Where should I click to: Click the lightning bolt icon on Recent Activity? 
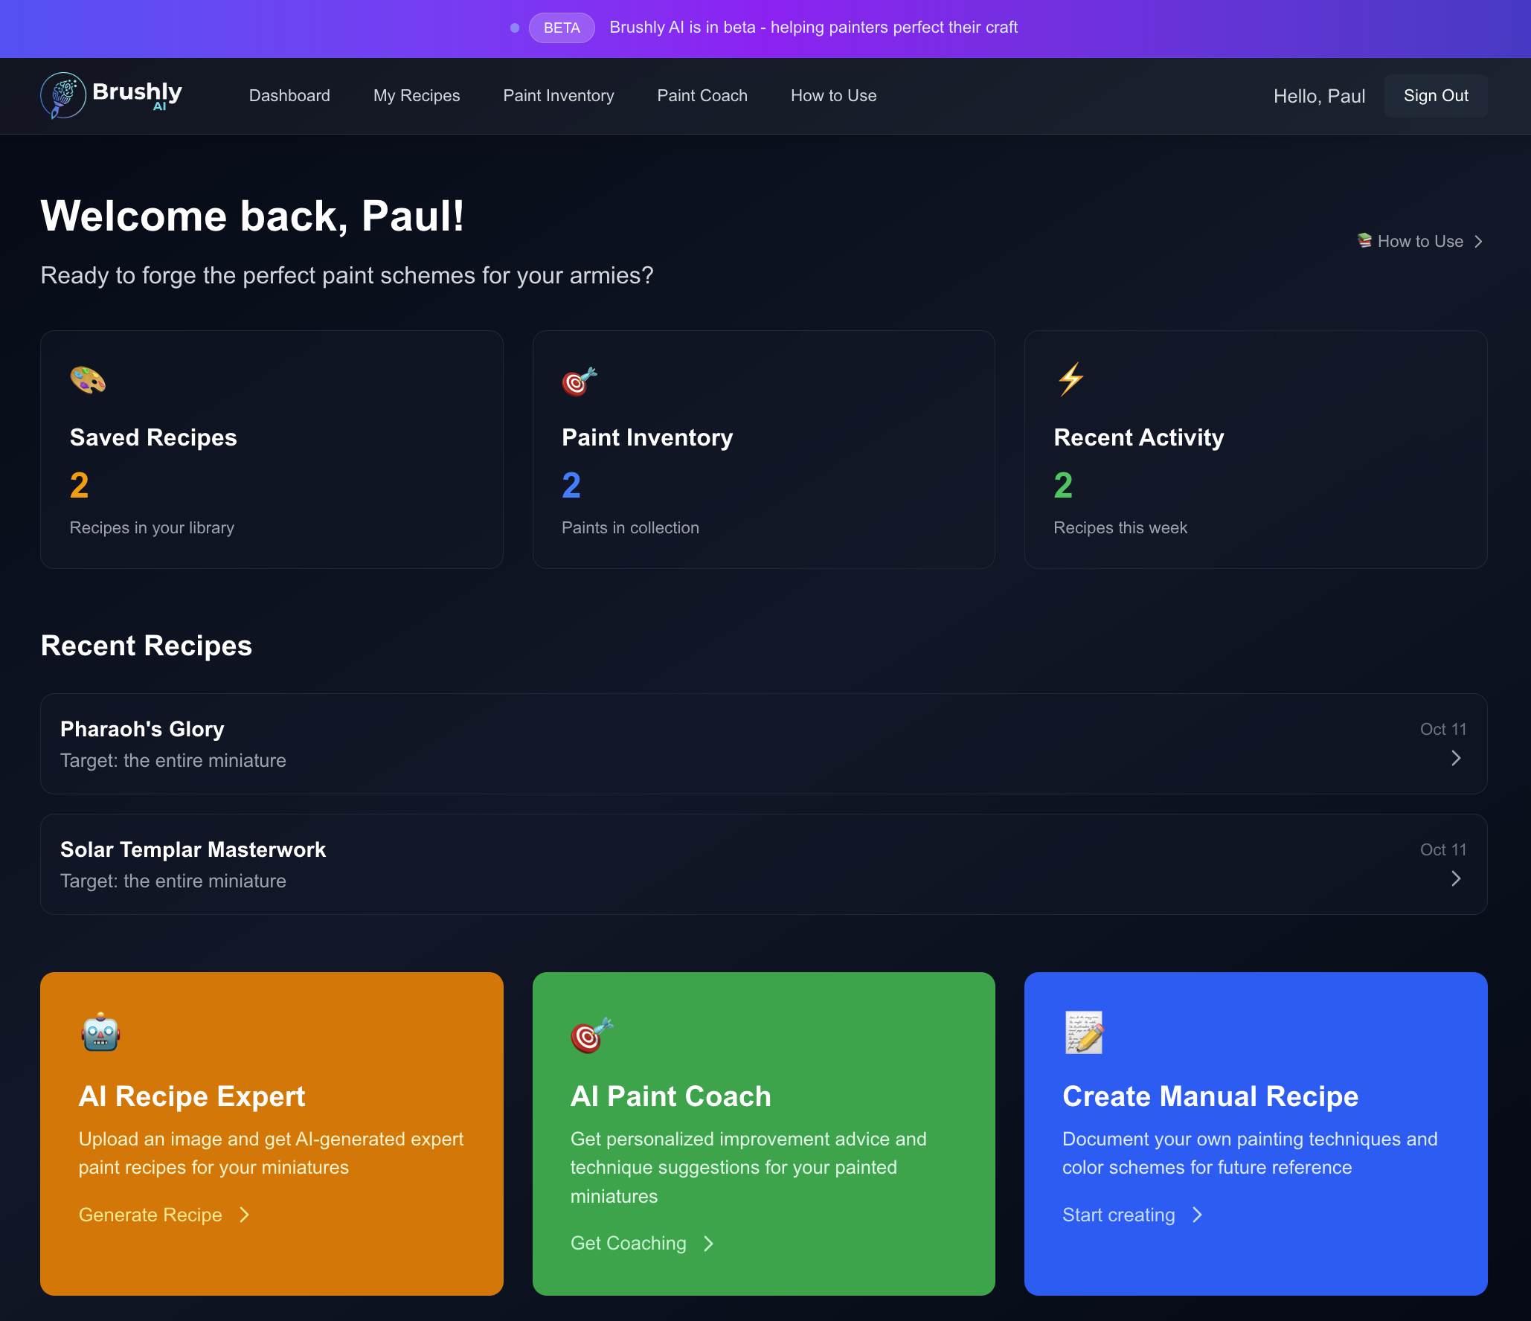1071,380
